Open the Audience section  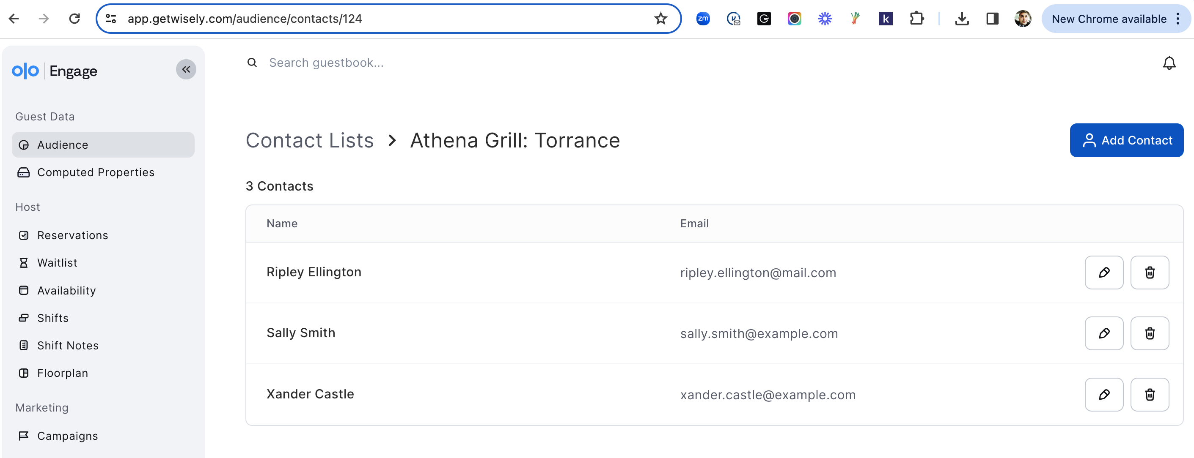click(x=103, y=145)
